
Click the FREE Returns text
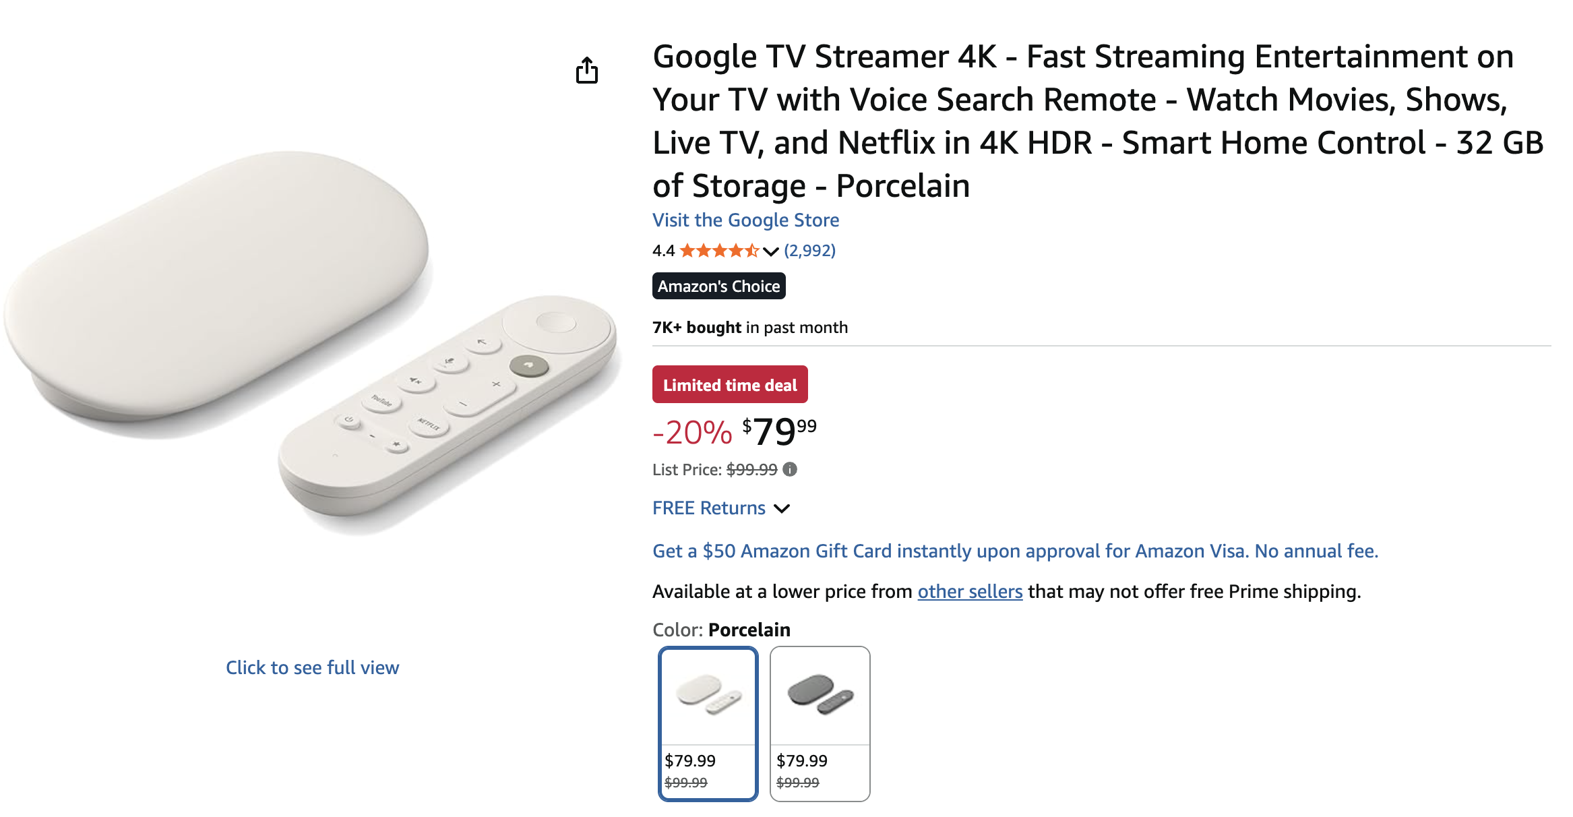[x=708, y=508]
